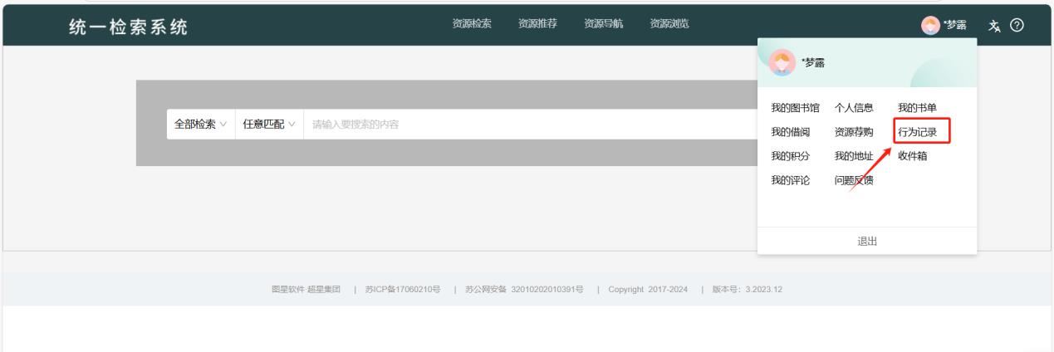Select 行为记录 in user menu
The image size is (1054, 352).
pos(918,132)
